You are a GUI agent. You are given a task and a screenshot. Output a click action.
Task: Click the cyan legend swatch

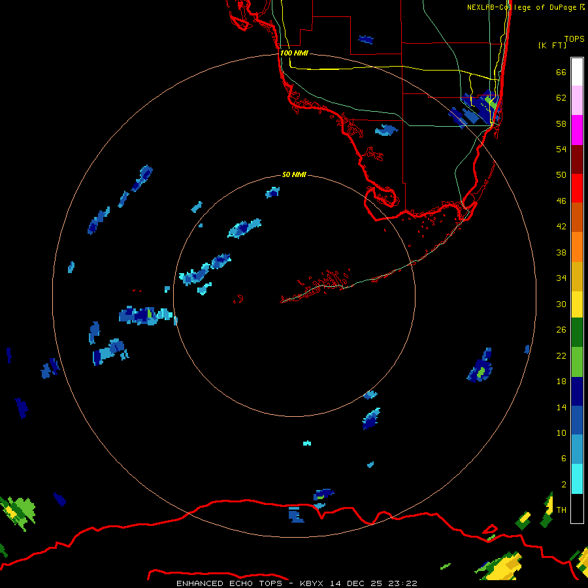(577, 479)
